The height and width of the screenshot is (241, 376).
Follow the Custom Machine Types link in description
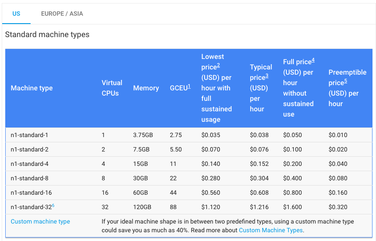point(271,230)
